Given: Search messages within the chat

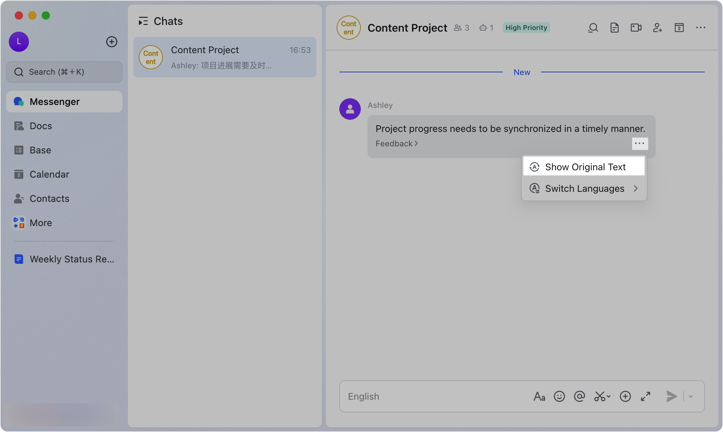Looking at the screenshot, I should (593, 28).
